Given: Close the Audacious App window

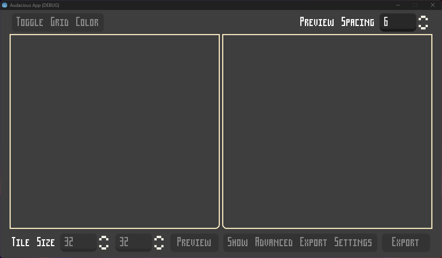Looking at the screenshot, I should click(x=433, y=5).
